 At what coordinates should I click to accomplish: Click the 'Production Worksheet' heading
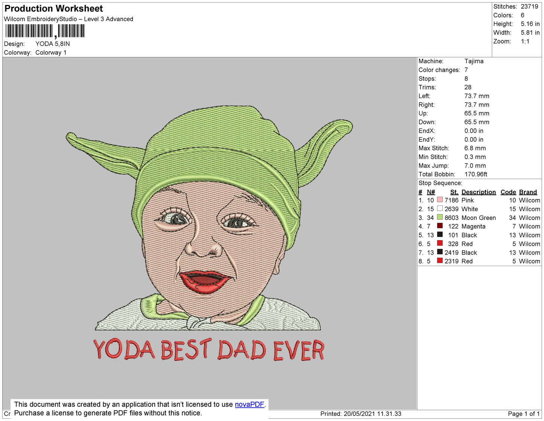pyautogui.click(x=53, y=9)
